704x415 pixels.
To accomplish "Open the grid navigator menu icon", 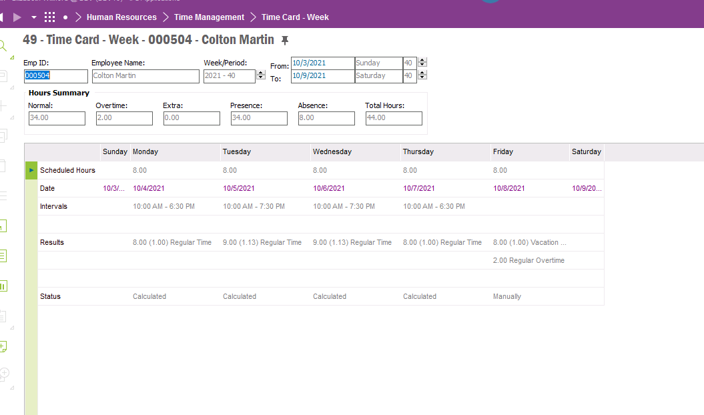I will click(50, 17).
